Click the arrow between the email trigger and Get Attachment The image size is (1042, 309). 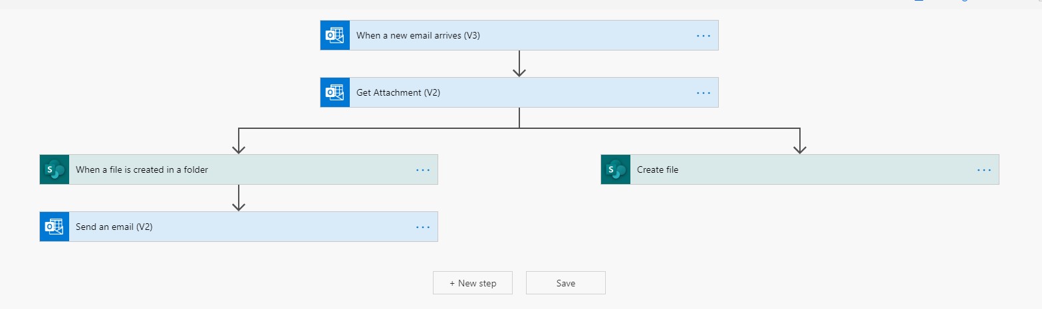tap(519, 64)
